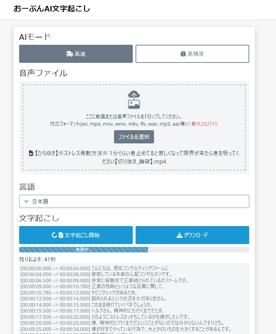Click the chevron in the language box
276x334 pixels.
pos(26,201)
